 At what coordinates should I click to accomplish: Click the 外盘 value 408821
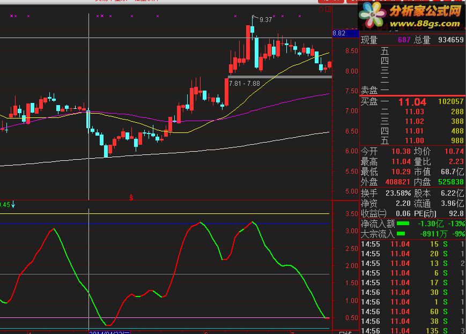398,182
